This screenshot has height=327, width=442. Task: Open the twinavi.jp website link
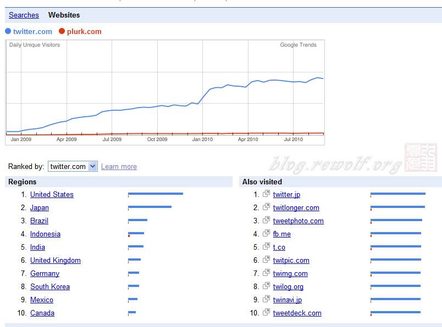tap(287, 300)
